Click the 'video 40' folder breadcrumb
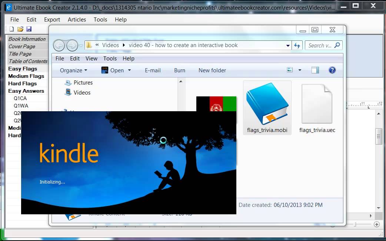Viewport: 386px width, 241px height. click(183, 45)
